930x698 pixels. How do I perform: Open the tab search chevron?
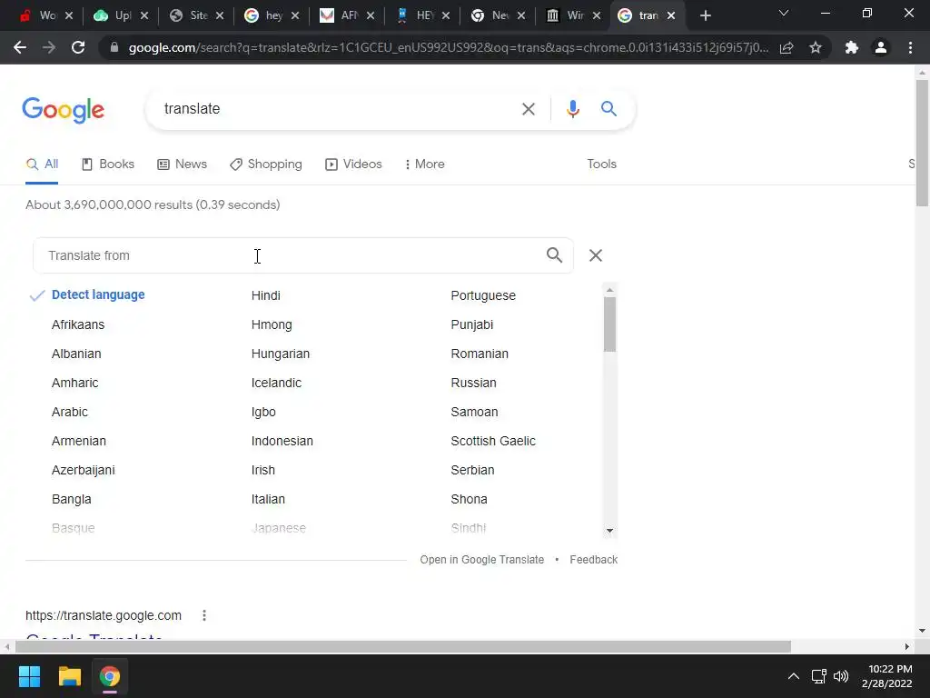(x=784, y=13)
